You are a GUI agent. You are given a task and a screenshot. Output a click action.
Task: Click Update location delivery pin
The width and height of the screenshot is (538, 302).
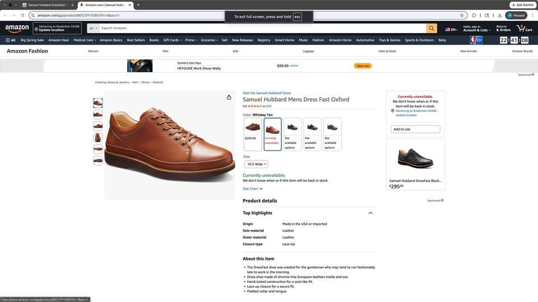click(57, 28)
